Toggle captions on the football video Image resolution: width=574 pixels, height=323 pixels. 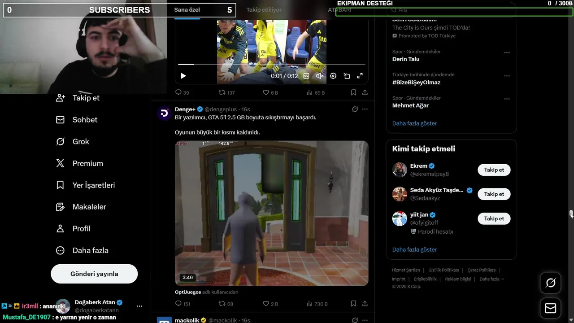306,76
